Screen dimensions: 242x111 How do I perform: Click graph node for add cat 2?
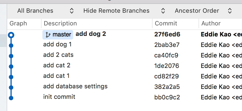tap(11, 66)
